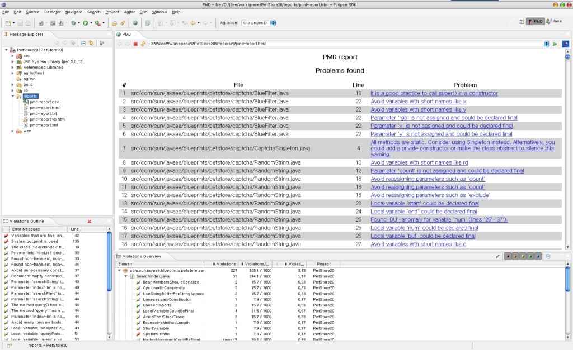Open the URL history dropdown in PMD browser
The width and height of the screenshot is (573, 350).
[546, 44]
